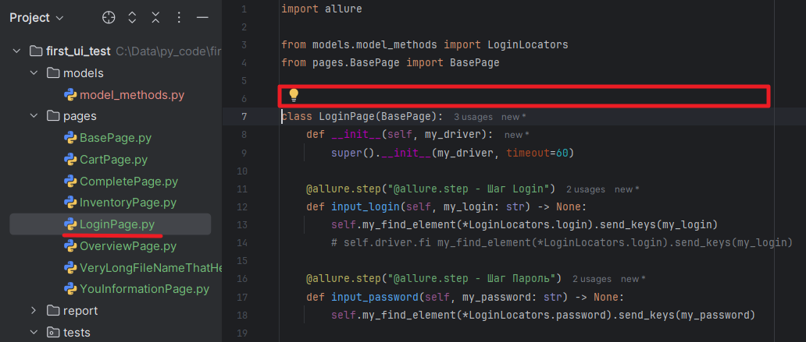Screen dimensions: 806x342
Task: Open OverviewPage.py file
Action: [x=128, y=245]
